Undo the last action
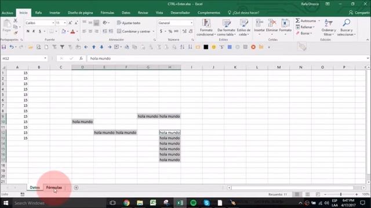 (x=12, y=47)
